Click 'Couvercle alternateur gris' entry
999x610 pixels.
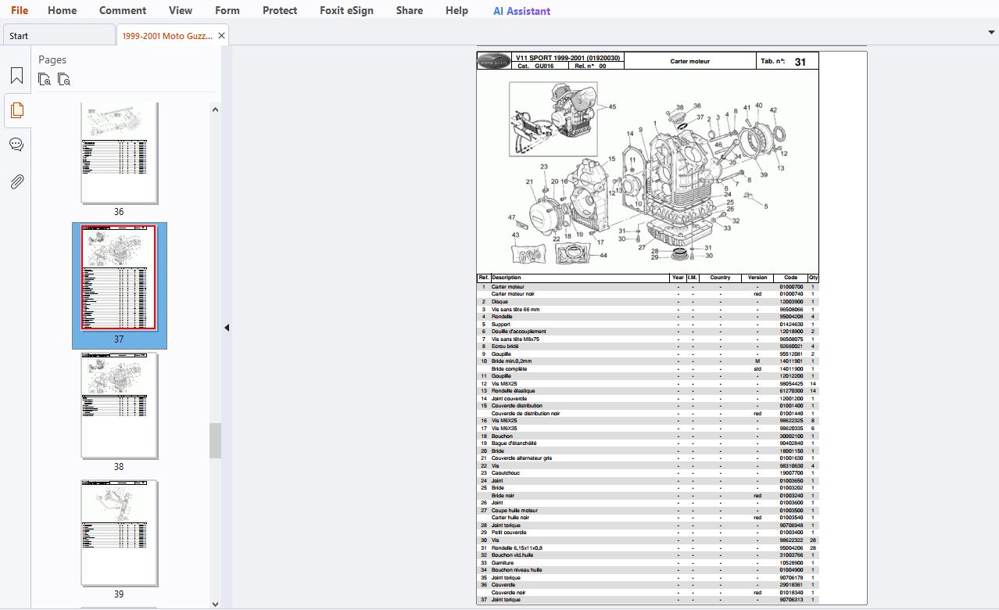pyautogui.click(x=521, y=458)
